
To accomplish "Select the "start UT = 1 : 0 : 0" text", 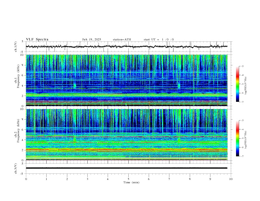I will pos(159,39).
